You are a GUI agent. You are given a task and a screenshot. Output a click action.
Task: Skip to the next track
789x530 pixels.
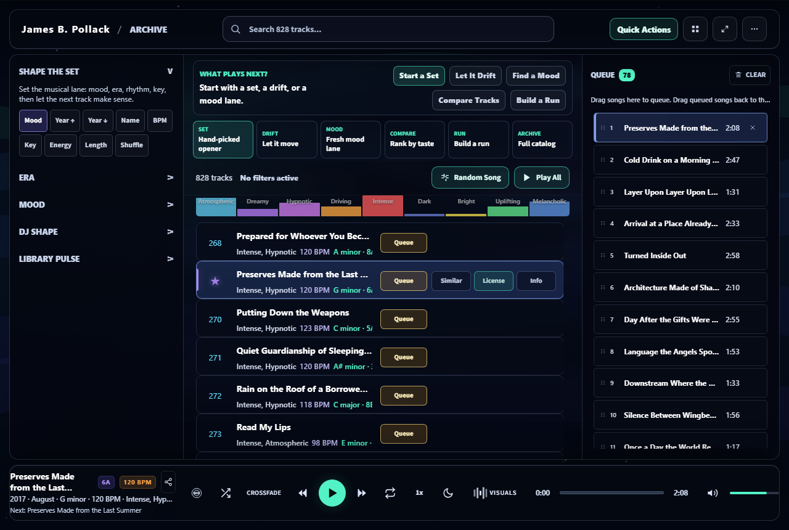click(x=362, y=493)
